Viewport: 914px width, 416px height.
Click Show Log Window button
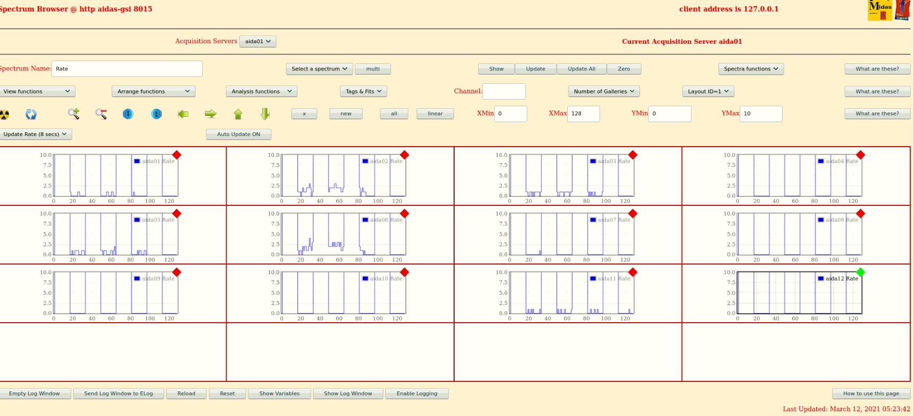pyautogui.click(x=348, y=394)
